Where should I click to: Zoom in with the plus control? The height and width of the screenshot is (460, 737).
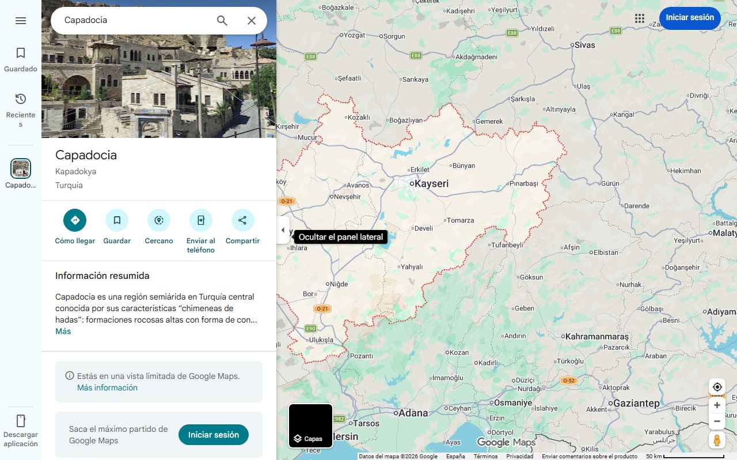click(x=717, y=405)
